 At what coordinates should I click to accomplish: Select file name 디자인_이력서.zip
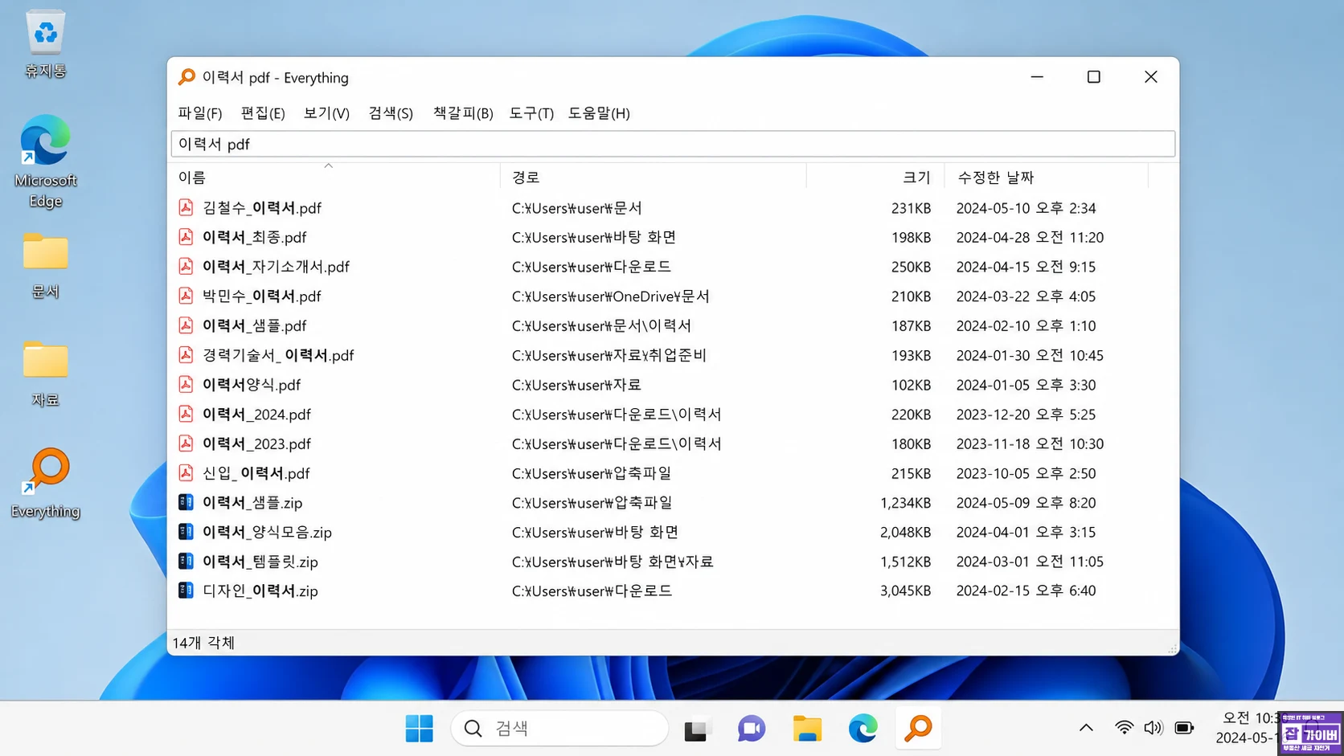260,591
